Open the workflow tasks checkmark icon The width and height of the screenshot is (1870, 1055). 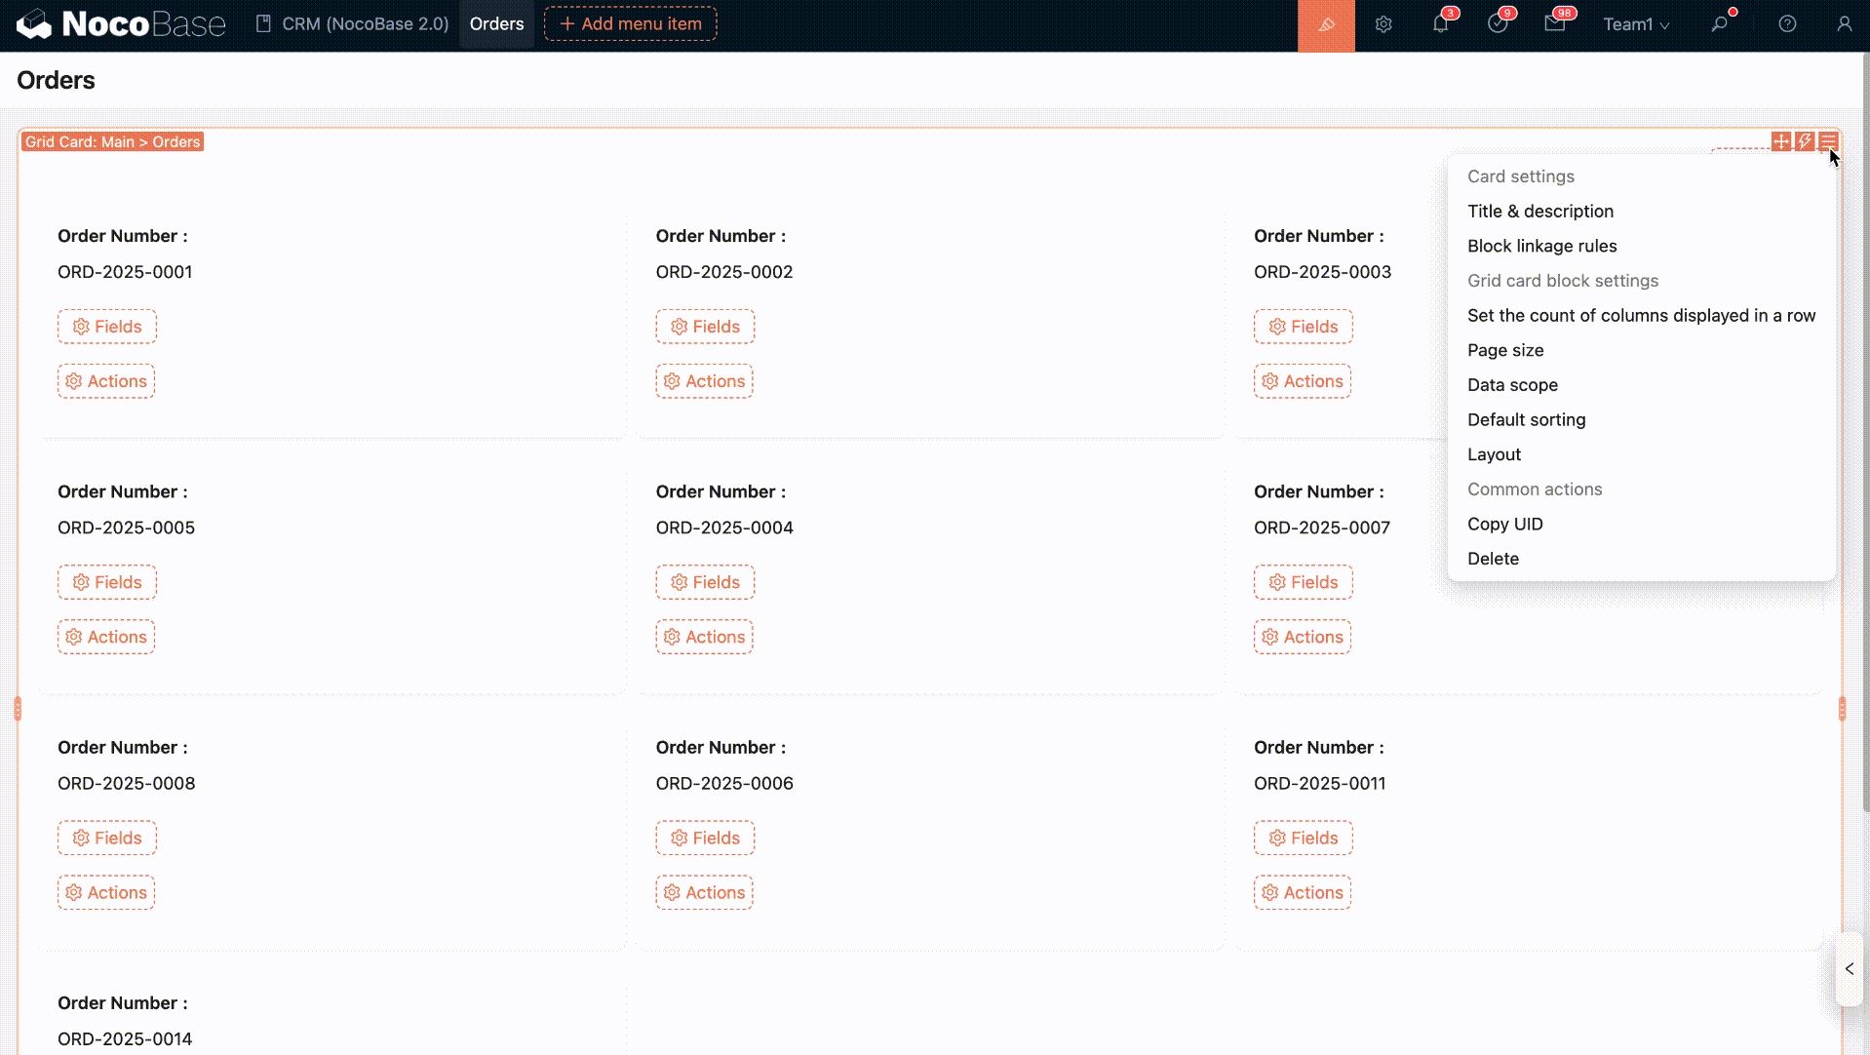[x=1498, y=25]
